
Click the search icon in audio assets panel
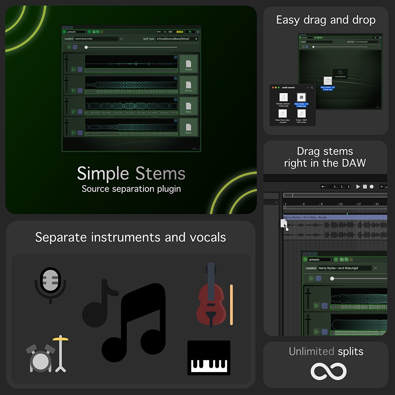[312, 88]
